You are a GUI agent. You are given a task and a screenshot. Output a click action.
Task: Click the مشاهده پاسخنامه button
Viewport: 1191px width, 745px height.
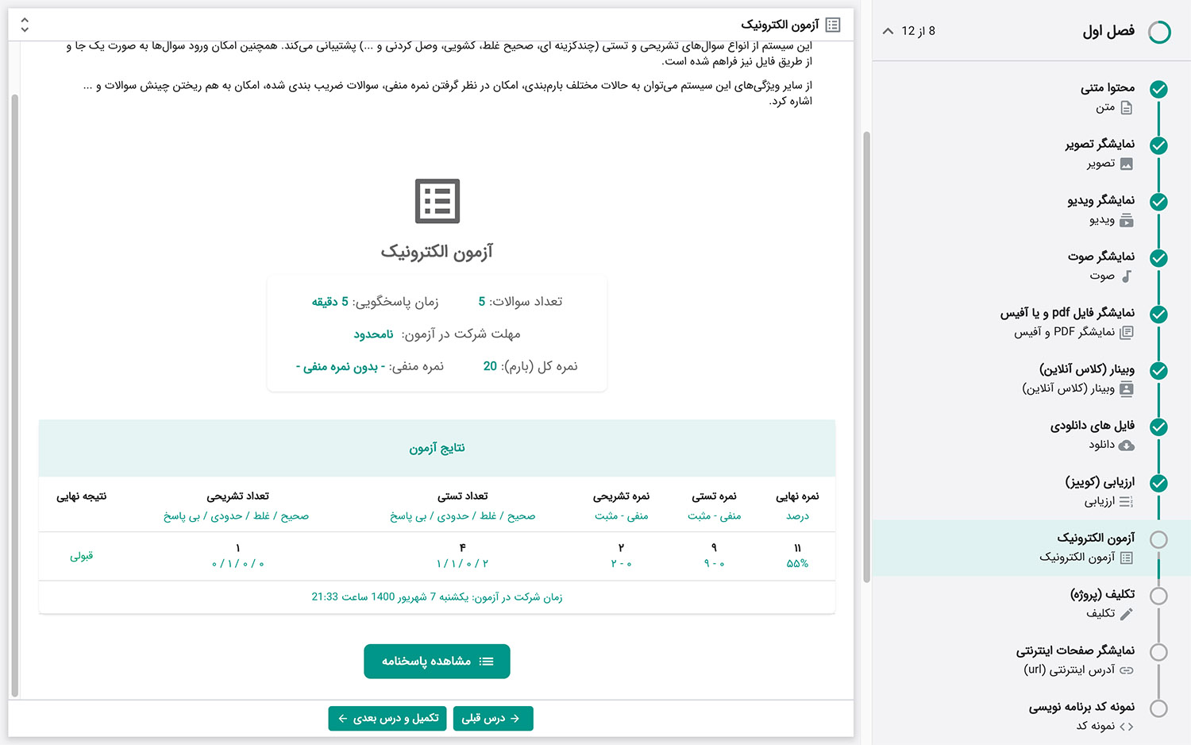[x=437, y=662]
